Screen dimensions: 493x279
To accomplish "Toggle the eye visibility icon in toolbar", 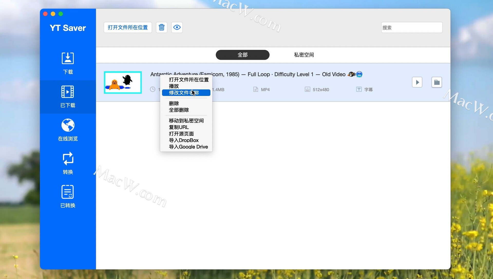I will pyautogui.click(x=177, y=27).
